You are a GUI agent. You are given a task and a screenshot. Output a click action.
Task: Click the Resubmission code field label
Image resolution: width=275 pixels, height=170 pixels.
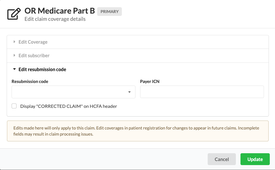(30, 82)
